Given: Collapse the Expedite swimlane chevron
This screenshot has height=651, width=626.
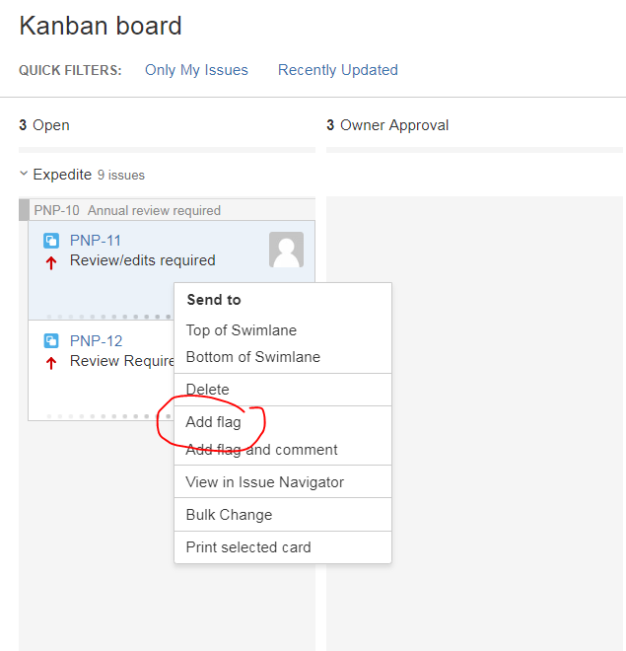Looking at the screenshot, I should tap(24, 174).
